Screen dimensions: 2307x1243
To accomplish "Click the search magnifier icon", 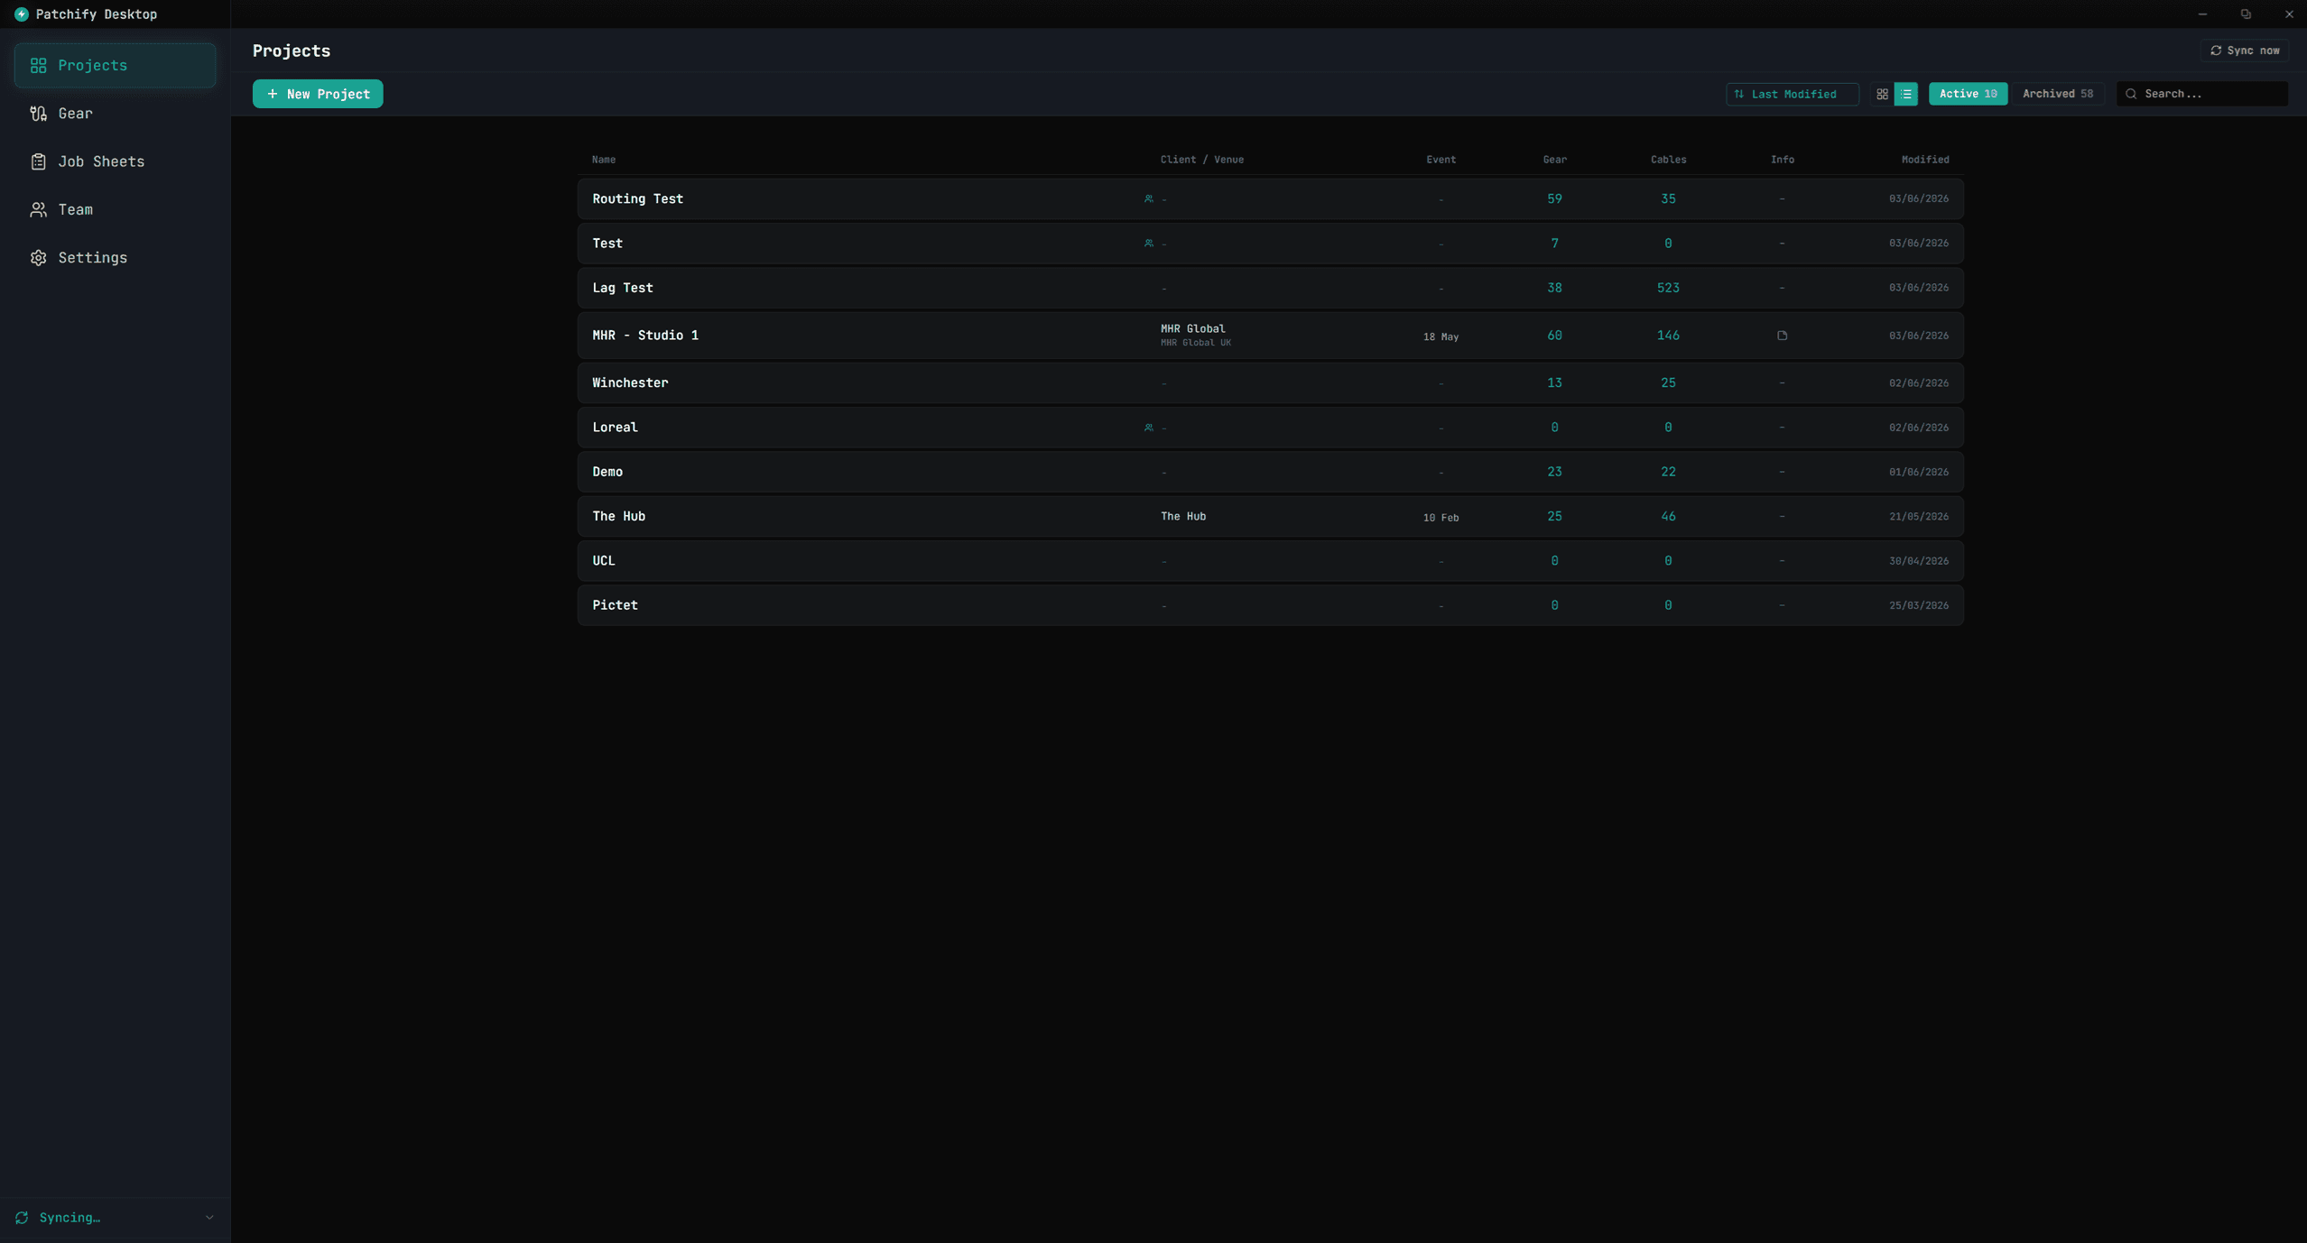I will tap(2131, 94).
